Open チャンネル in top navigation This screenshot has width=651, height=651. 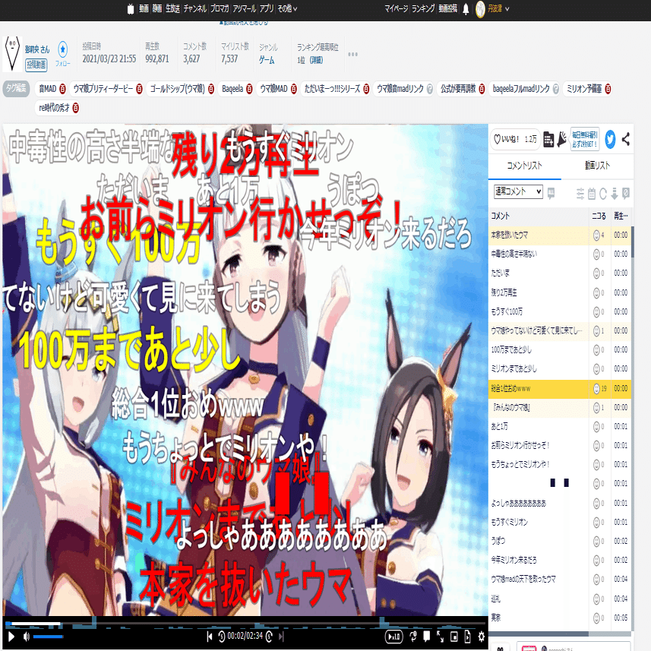tap(194, 8)
